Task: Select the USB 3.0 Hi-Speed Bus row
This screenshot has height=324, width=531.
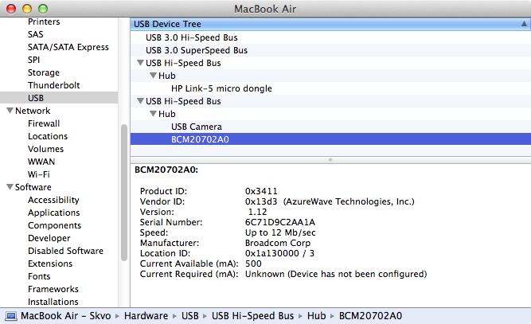Action: 192,37
